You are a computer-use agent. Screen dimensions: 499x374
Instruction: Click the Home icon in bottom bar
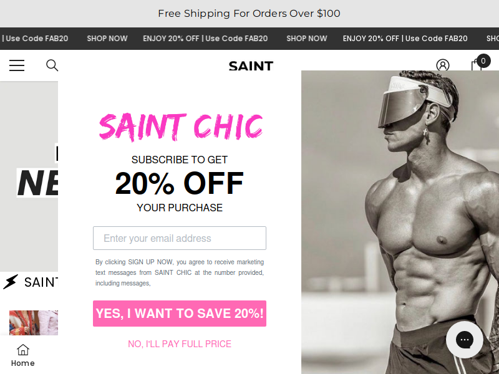[23, 350]
